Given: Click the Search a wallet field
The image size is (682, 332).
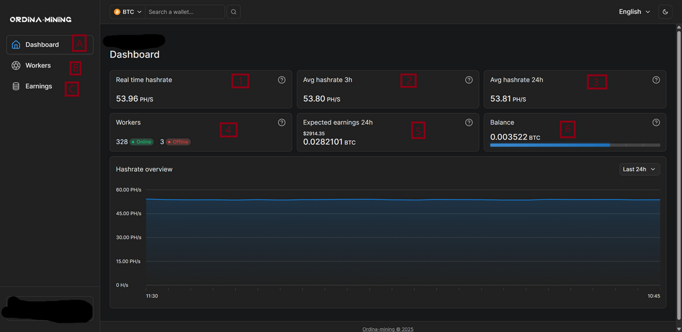Looking at the screenshot, I should tap(185, 12).
